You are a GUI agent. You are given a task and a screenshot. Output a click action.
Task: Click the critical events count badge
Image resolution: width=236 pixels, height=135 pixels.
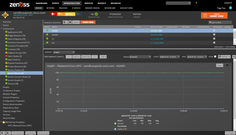point(54,14)
